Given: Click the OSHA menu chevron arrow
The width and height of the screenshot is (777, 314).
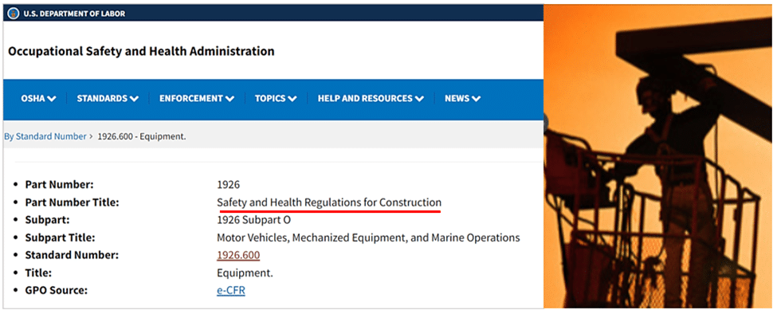Looking at the screenshot, I should tap(52, 99).
